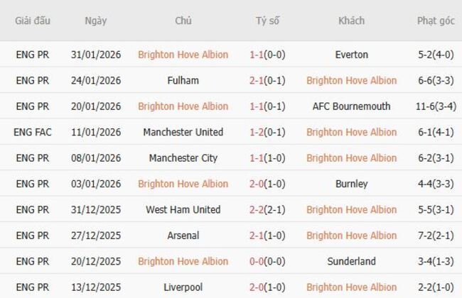Click the Tỷ số column header
This screenshot has width=462, height=298.
[267, 21]
